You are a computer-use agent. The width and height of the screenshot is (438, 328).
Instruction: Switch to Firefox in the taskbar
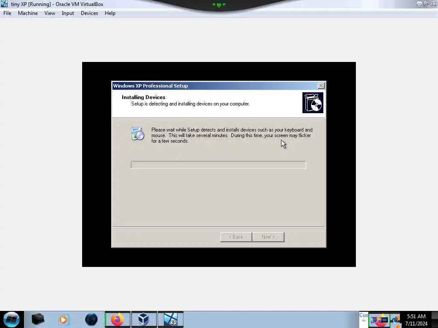point(118,319)
